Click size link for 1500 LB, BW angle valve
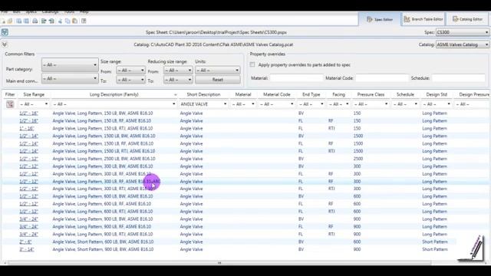 [28, 136]
